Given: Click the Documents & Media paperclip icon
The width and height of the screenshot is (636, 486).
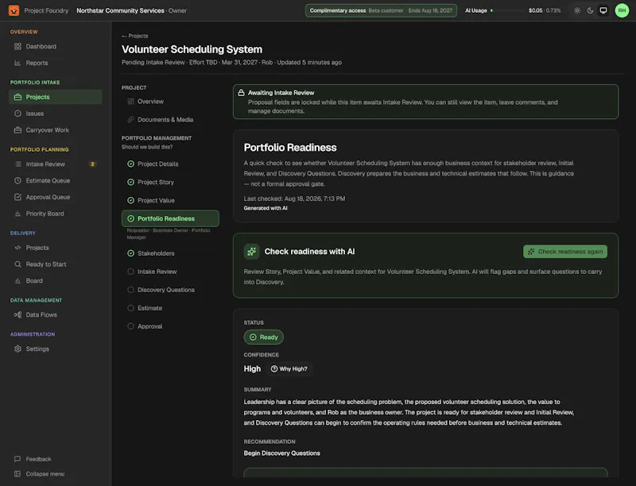Looking at the screenshot, I should [130, 120].
